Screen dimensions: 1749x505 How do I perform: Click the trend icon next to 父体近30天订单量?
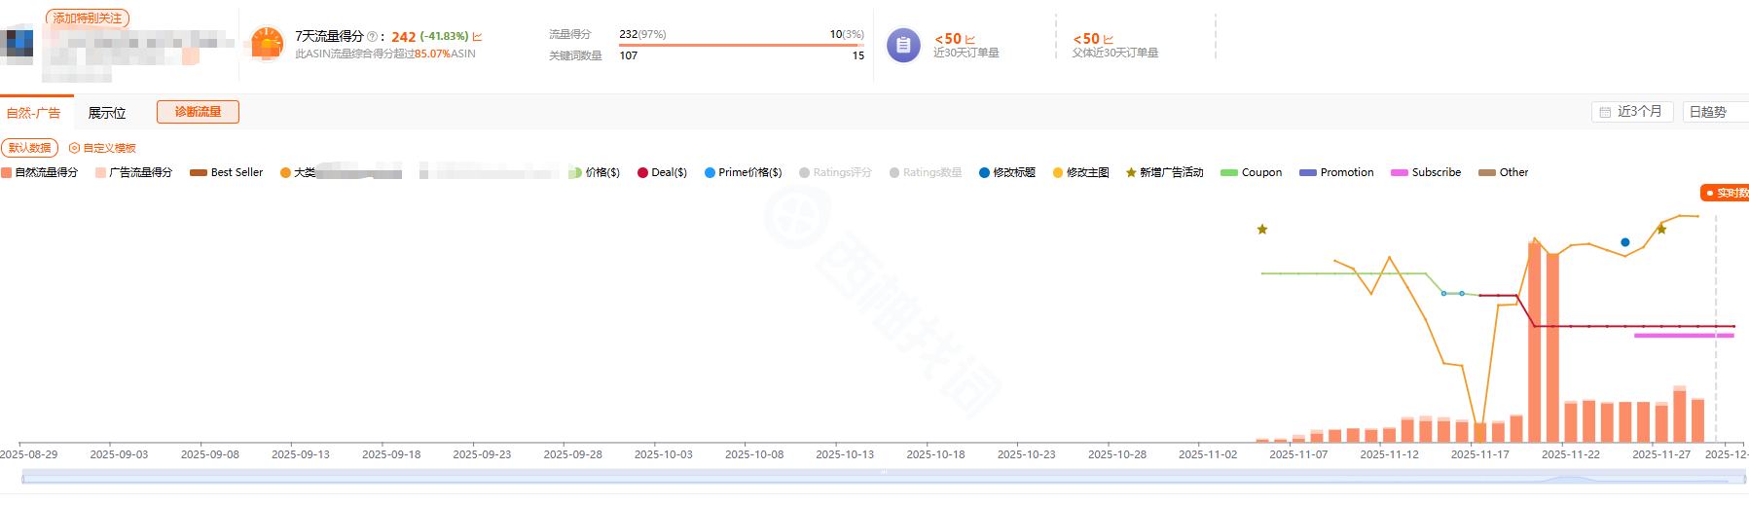click(1109, 40)
